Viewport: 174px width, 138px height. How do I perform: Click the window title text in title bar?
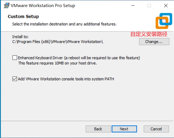[43, 5]
